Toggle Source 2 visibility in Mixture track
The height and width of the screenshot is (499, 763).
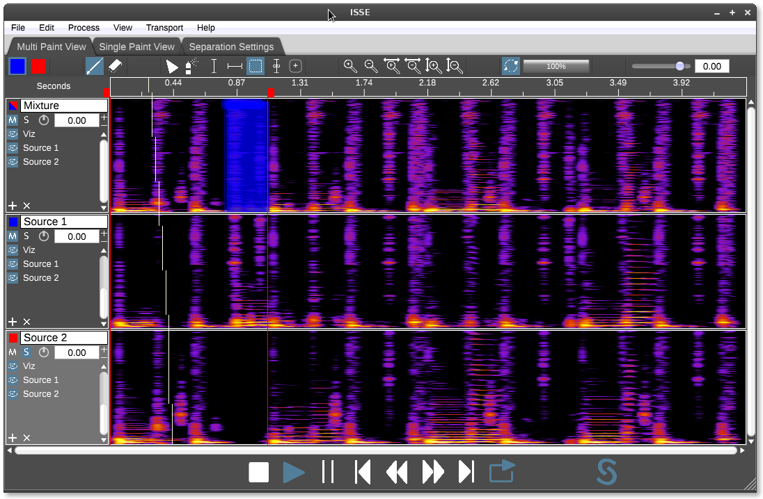pos(13,162)
